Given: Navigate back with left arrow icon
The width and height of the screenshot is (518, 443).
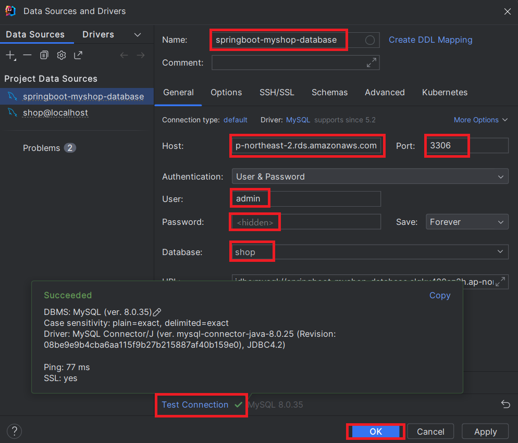Looking at the screenshot, I should click(124, 55).
